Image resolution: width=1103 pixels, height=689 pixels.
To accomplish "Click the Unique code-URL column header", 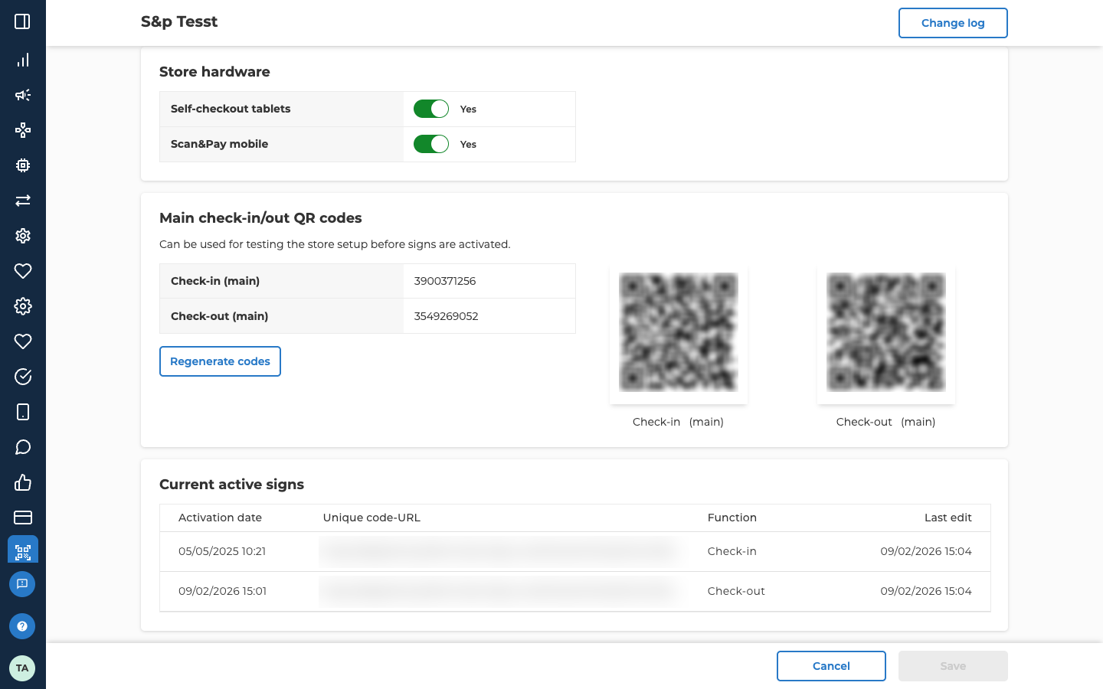I will click(371, 518).
